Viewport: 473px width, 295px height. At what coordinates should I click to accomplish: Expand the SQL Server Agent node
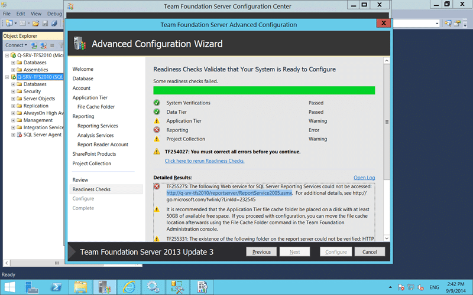pos(13,135)
